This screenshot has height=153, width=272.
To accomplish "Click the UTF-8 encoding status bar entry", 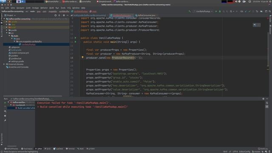I will click(x=235, y=152).
